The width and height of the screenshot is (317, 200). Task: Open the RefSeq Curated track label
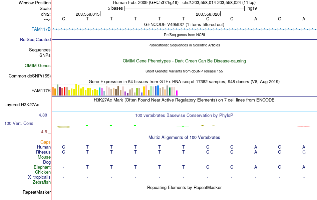point(35,40)
